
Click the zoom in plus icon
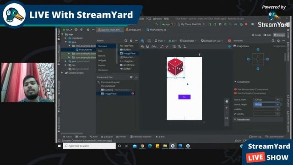[227, 108]
